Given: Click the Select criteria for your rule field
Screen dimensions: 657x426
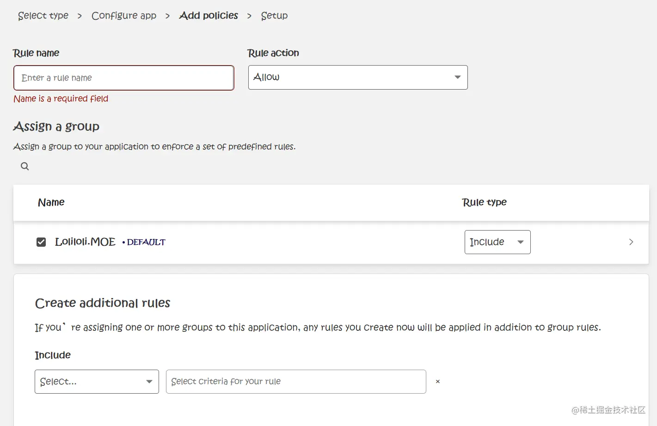Looking at the screenshot, I should (296, 382).
